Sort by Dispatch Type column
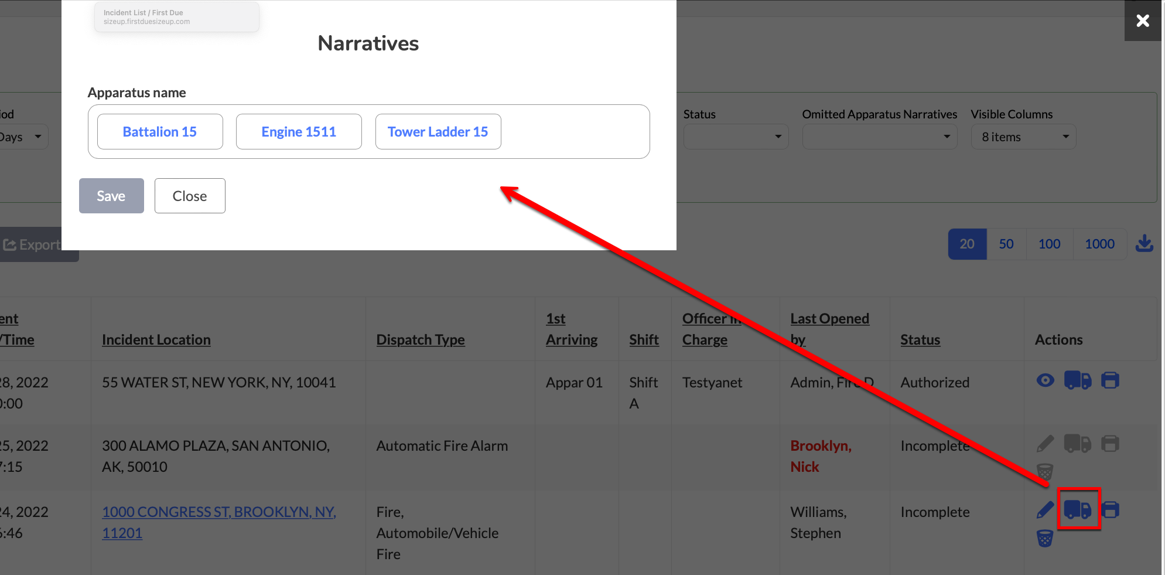Viewport: 1165px width, 575px height. tap(421, 339)
